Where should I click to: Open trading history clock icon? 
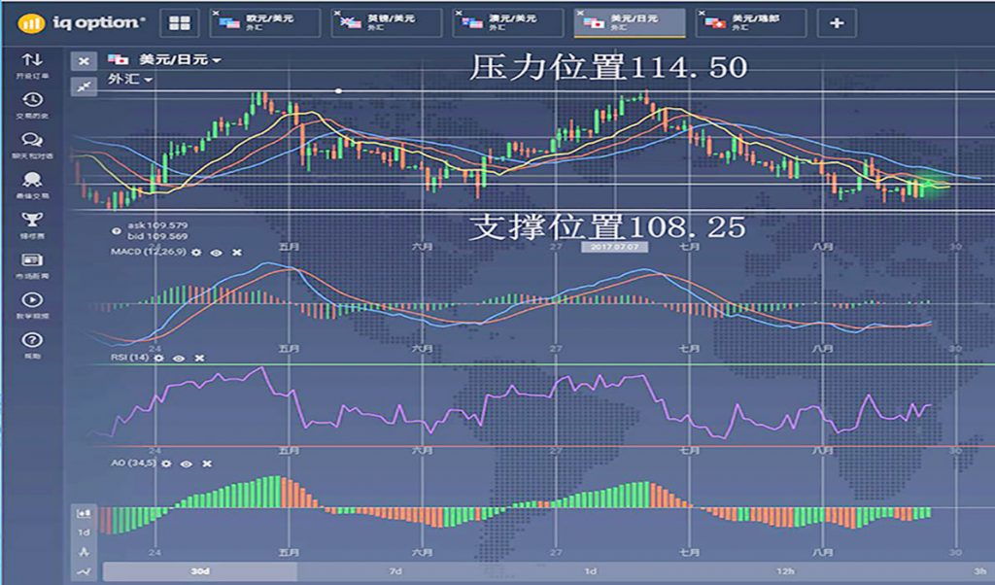pos(32,100)
